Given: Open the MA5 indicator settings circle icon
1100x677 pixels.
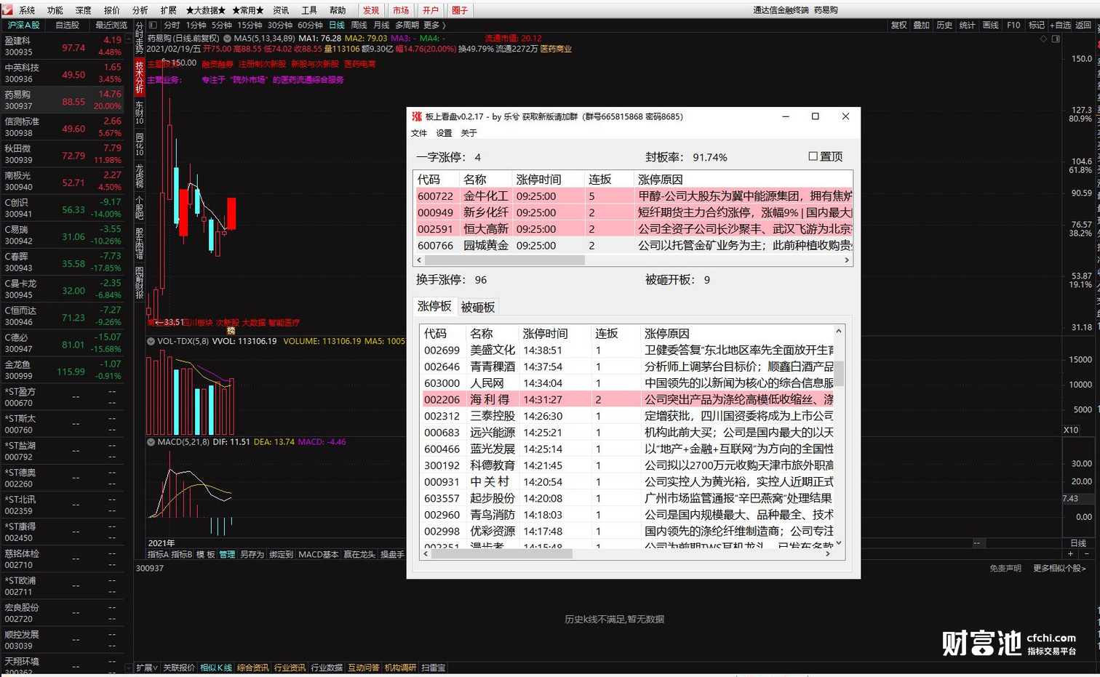Looking at the screenshot, I should point(227,38).
